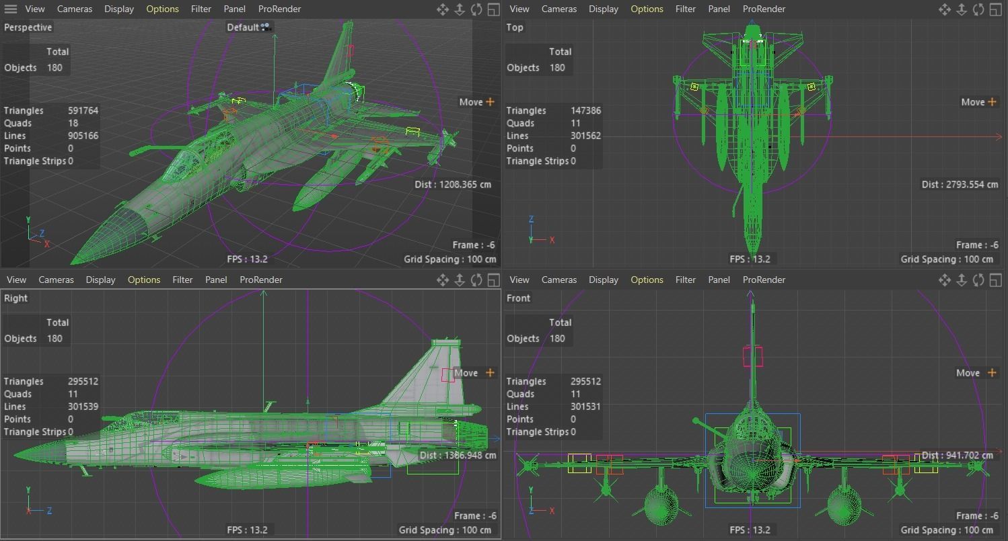Click the dolly zoom icon in Right view
Image resolution: width=1008 pixels, height=541 pixels.
click(x=460, y=280)
